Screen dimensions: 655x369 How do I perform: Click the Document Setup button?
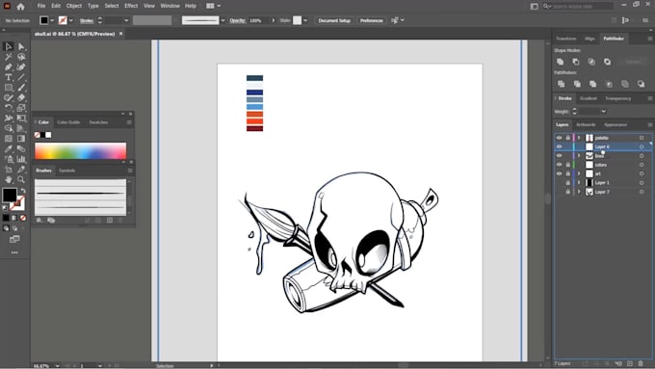334,20
